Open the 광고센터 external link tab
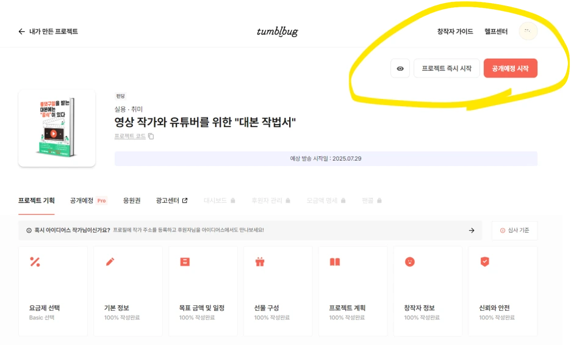Screen dimensions: 571x345 171,200
